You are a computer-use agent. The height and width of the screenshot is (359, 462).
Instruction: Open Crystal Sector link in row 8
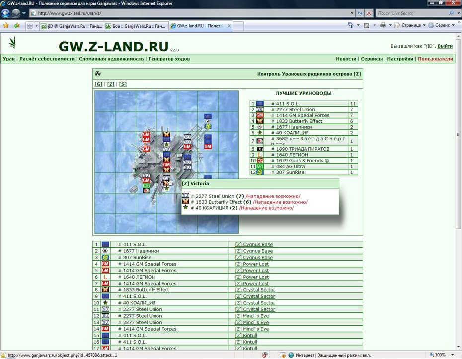coord(255,290)
